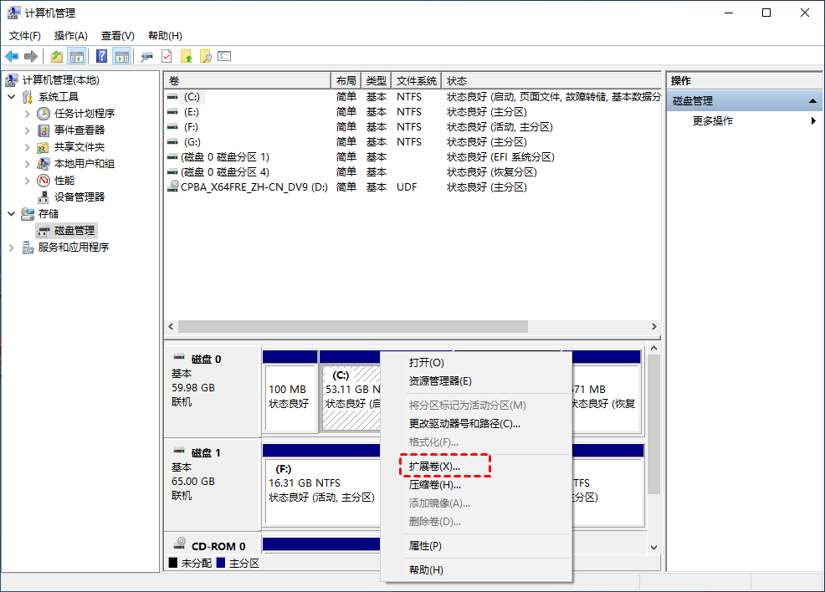Expand the 共享文件夹 tree node
This screenshot has width=825, height=592.
click(x=28, y=146)
